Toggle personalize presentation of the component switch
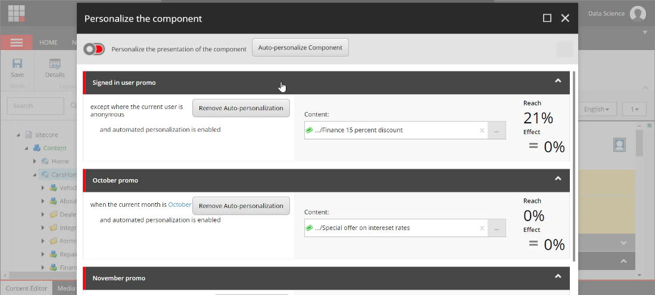This screenshot has height=295, width=655. coord(94,49)
